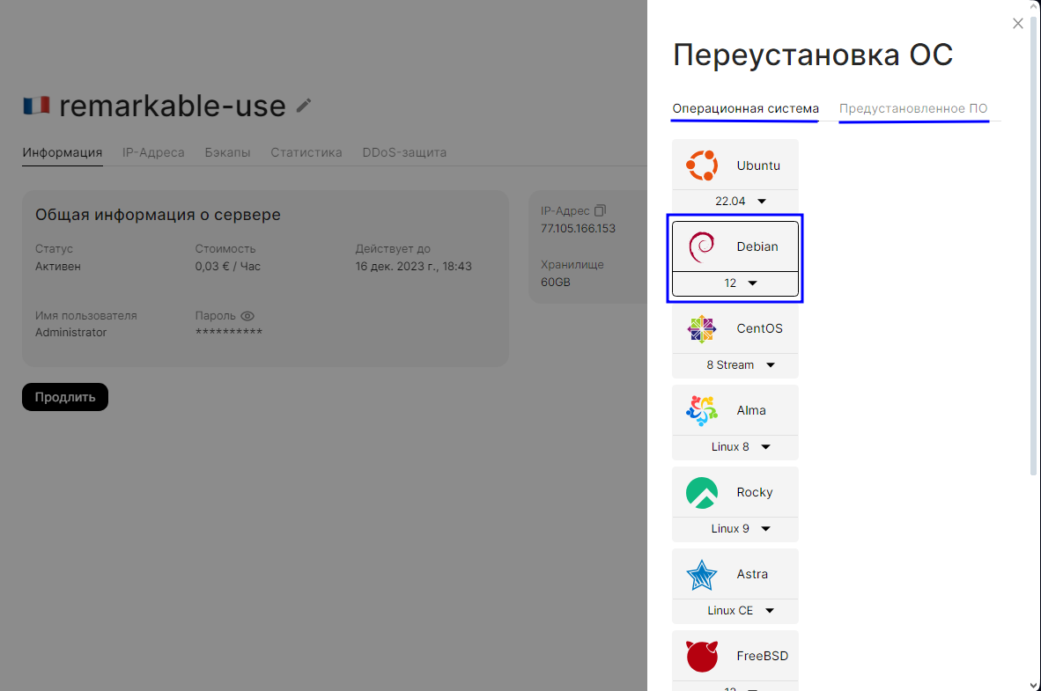Click the Продлить button

[x=65, y=397]
